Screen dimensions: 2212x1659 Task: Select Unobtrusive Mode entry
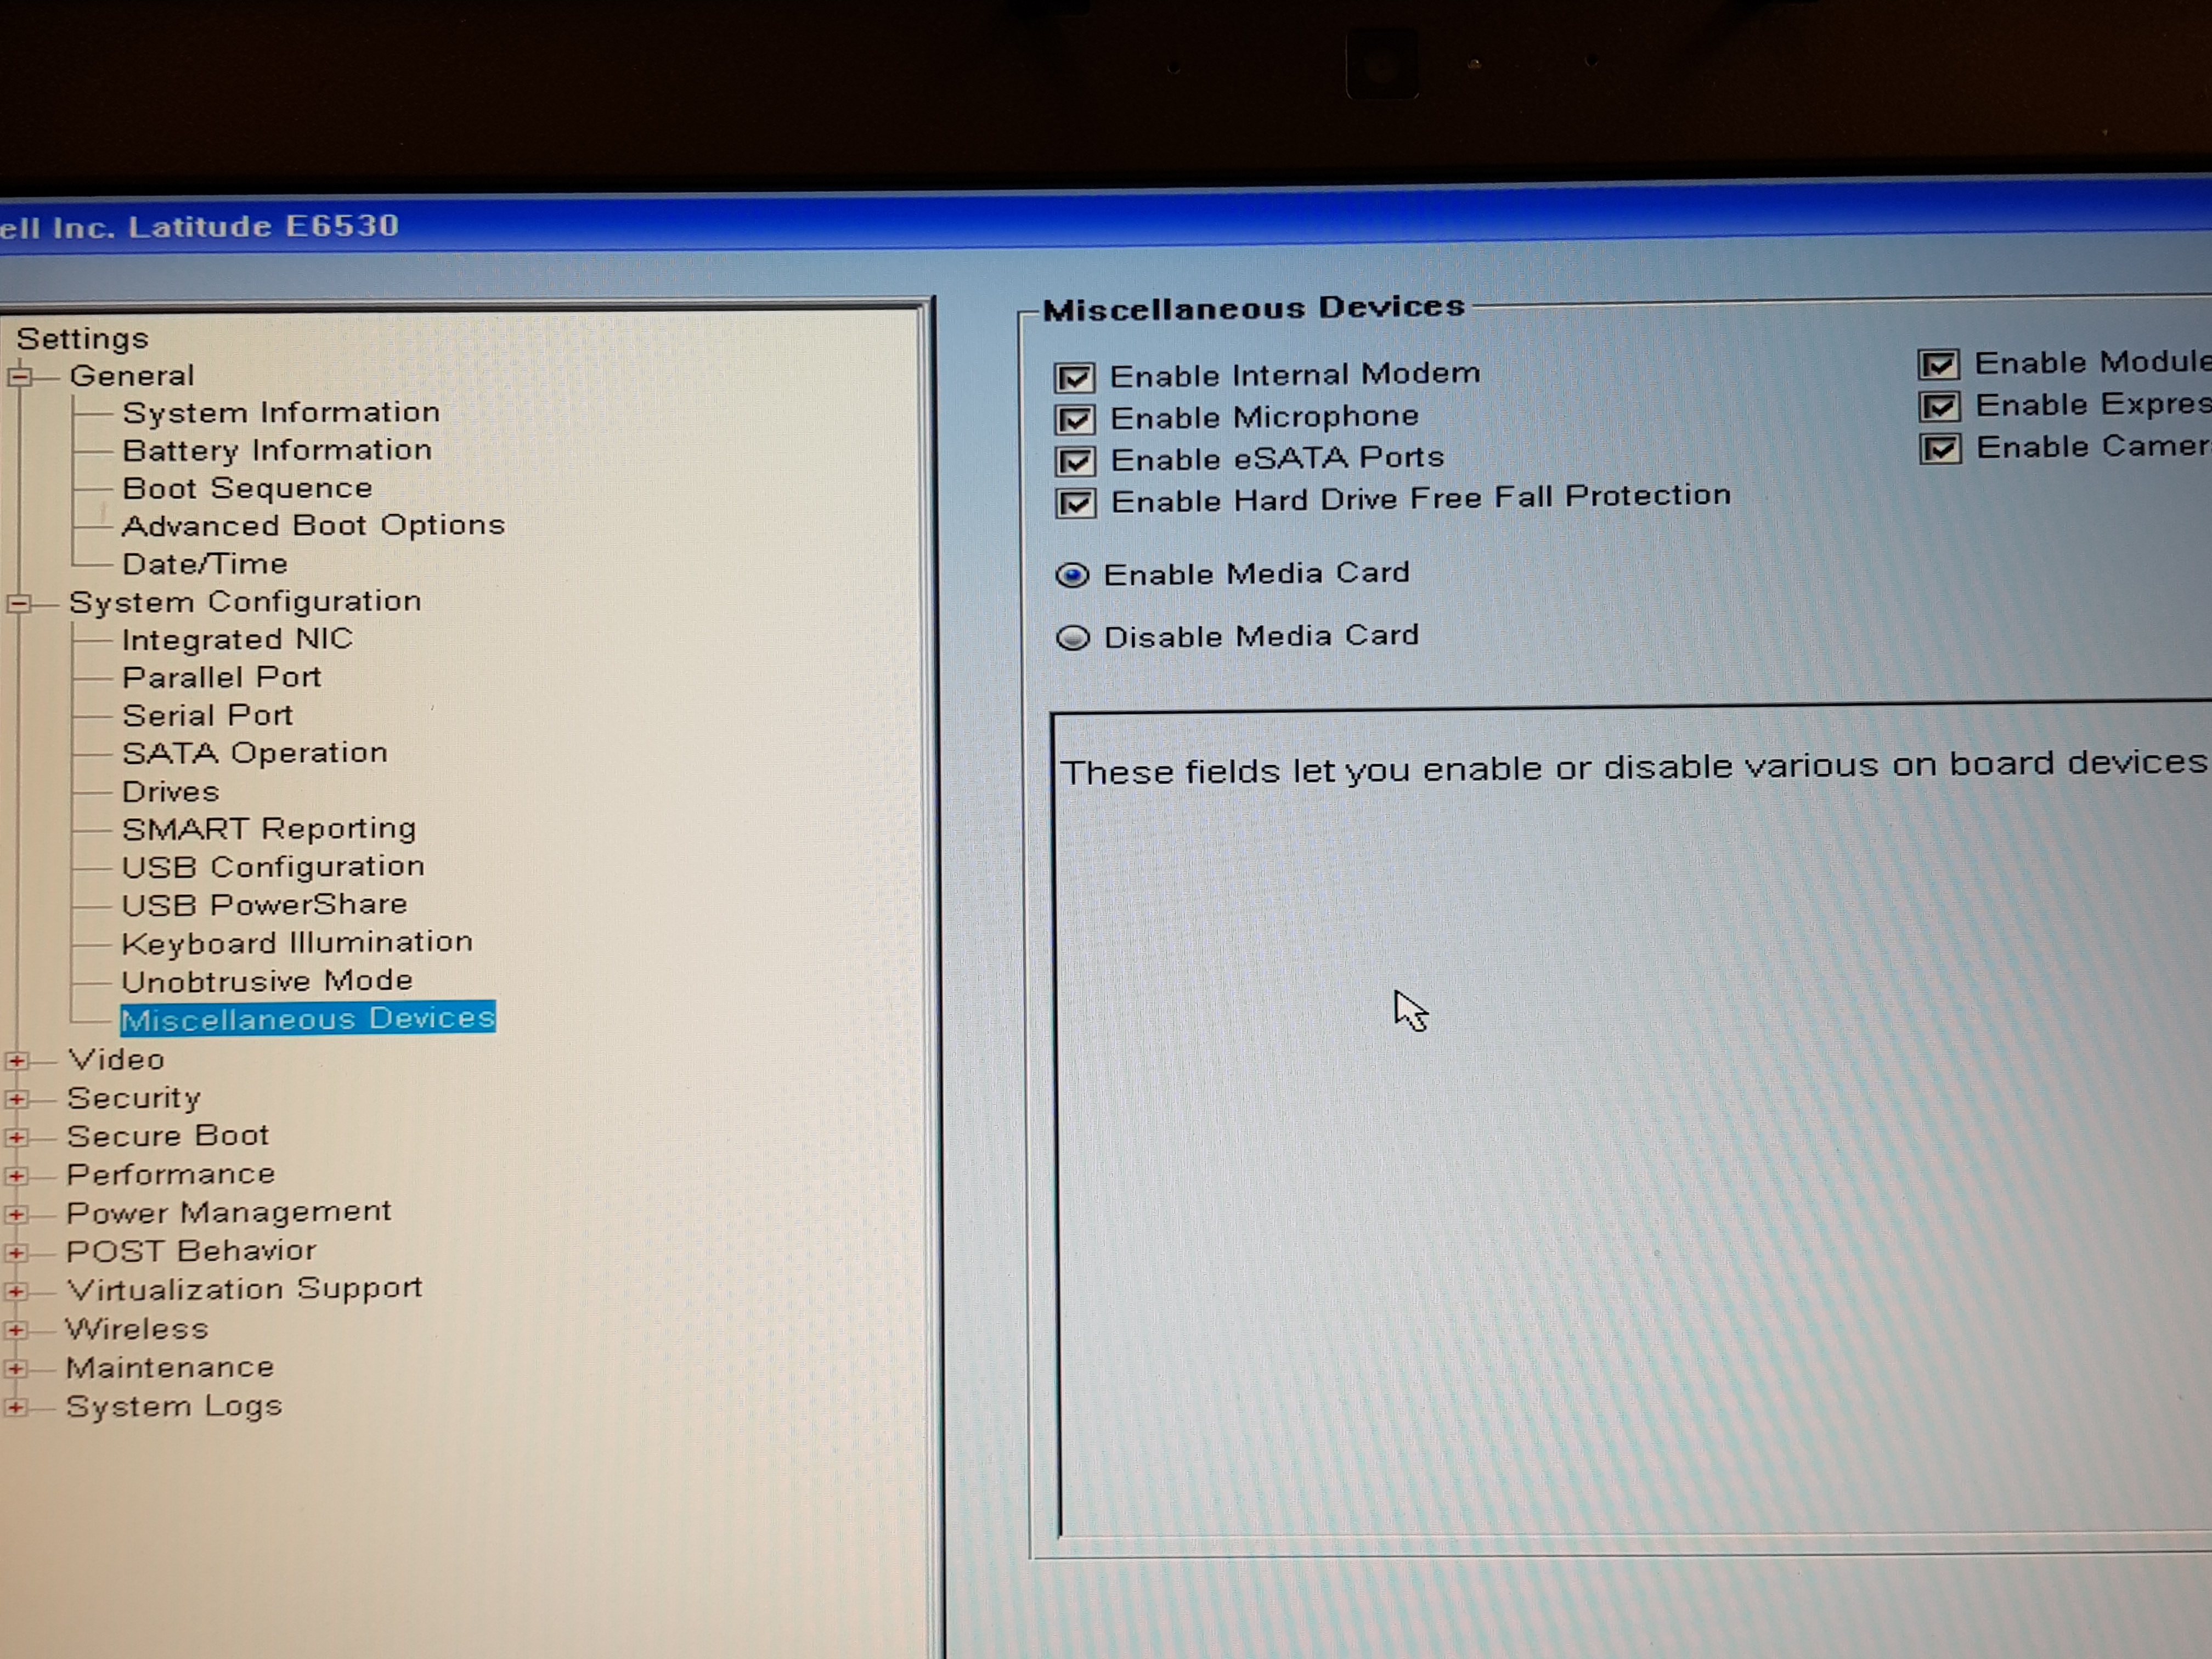coord(267,982)
